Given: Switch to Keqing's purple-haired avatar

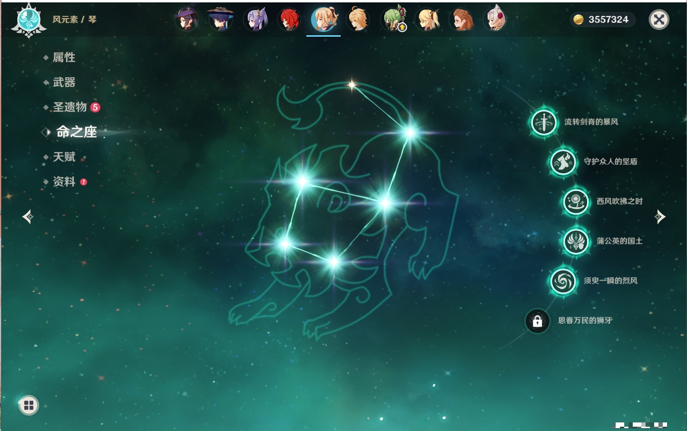Looking at the screenshot, I should point(255,20).
